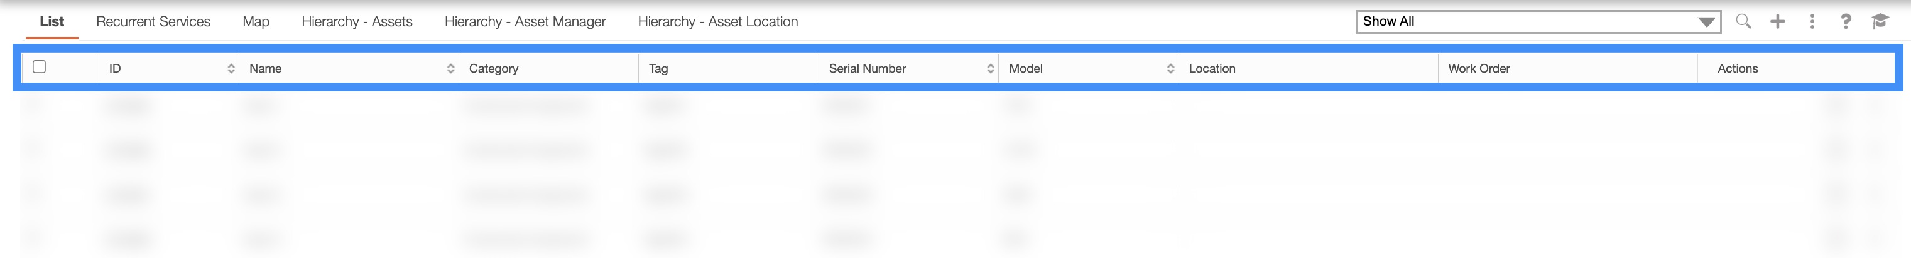Open the three-dot more options menu
This screenshot has height=258, width=1911.
(x=1812, y=21)
